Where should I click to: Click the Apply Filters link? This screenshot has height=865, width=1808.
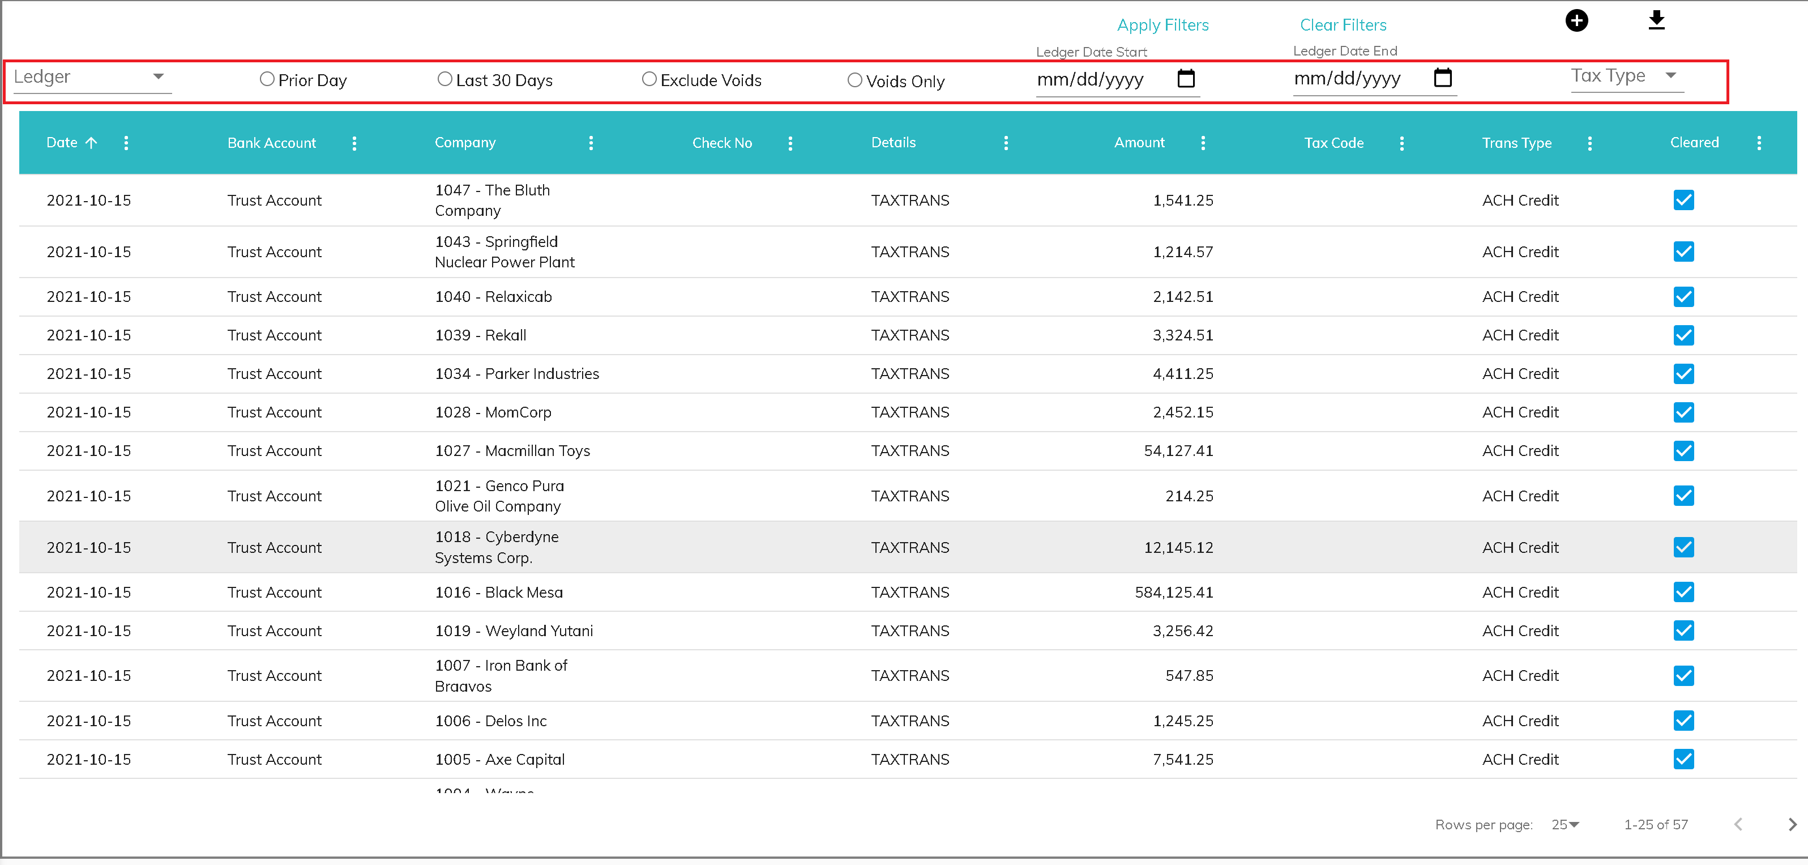tap(1162, 25)
